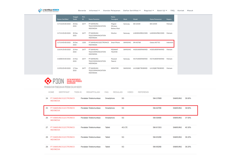This screenshot has width=238, height=159.
Task: Click the Masuk login link
Action: click(190, 10)
